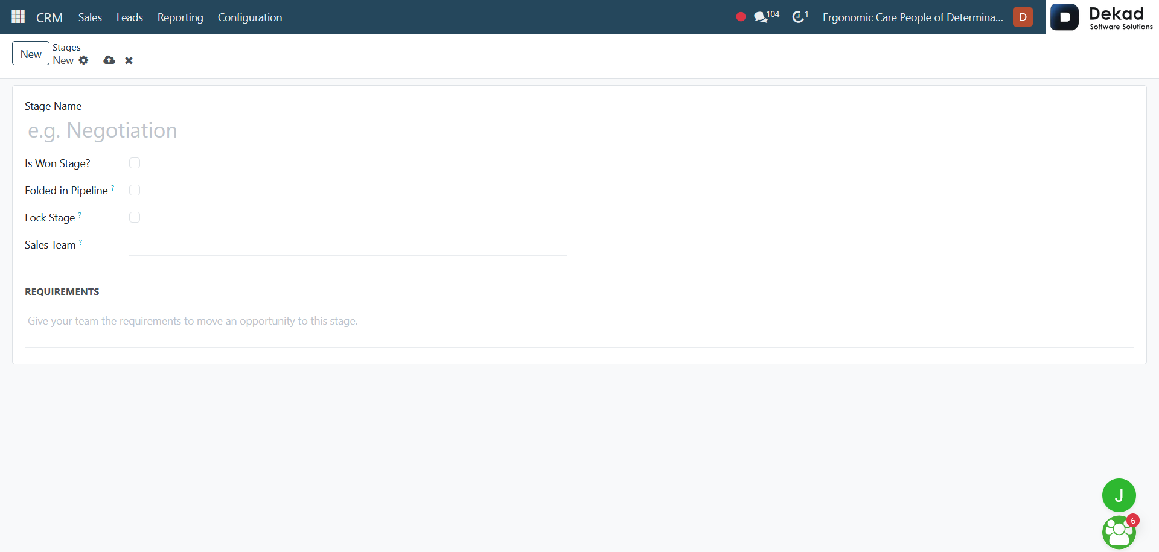Focus the Stage Name input field
Screen dimensions: 1159x552
(441, 130)
